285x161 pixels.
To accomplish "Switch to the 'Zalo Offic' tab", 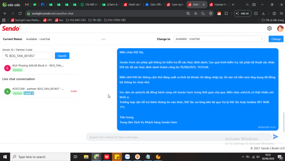I will [x=154, y=4].
